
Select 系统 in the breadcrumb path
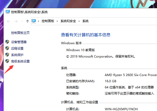(85, 21)
